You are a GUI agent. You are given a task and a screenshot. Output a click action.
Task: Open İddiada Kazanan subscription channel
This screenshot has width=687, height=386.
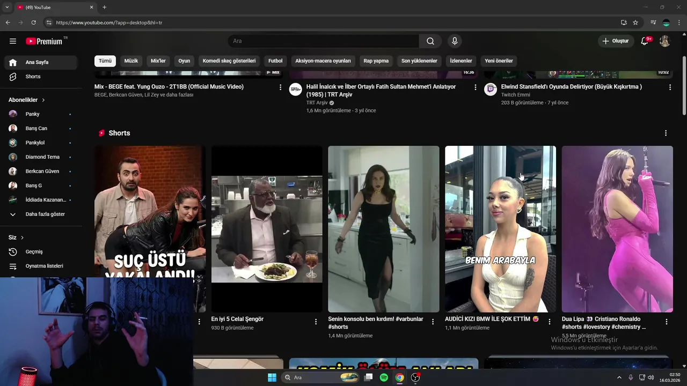coord(41,200)
